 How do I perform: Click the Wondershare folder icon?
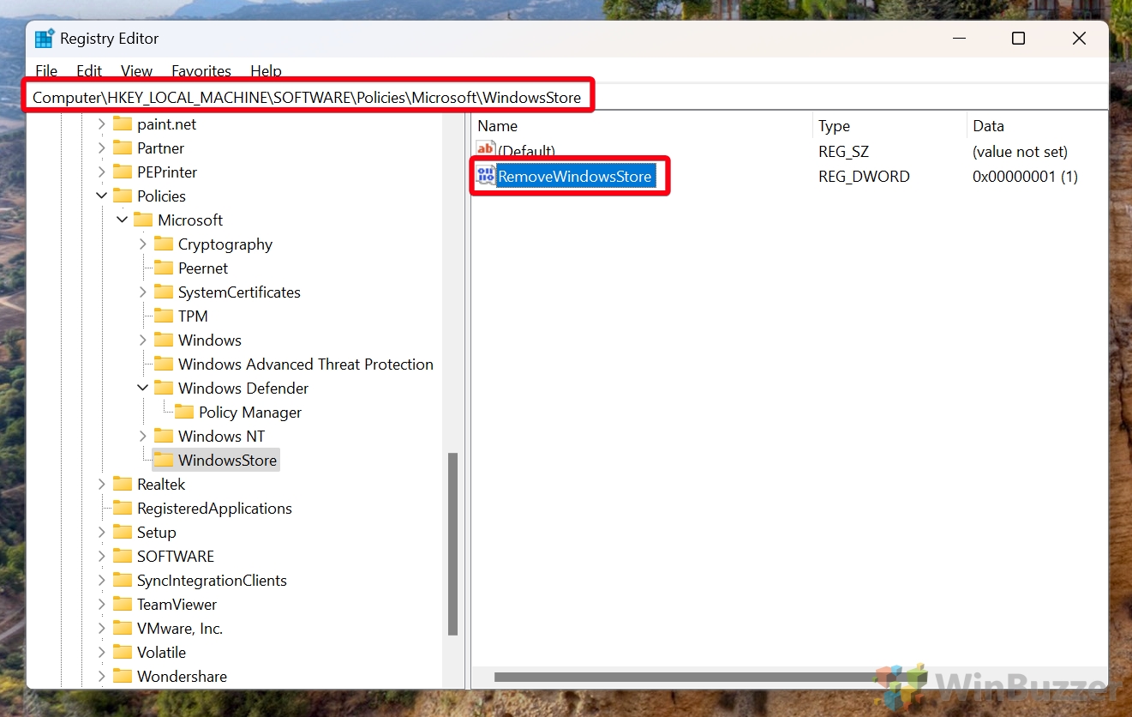pyautogui.click(x=123, y=677)
